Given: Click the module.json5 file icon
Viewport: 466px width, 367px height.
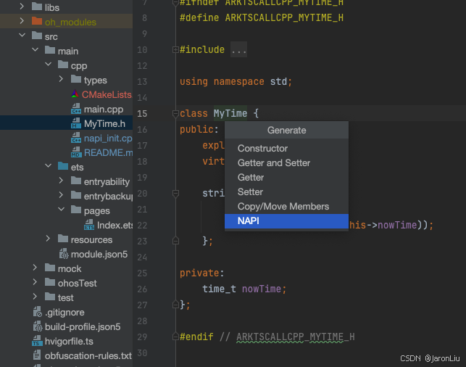Looking at the screenshot, I should (64, 254).
